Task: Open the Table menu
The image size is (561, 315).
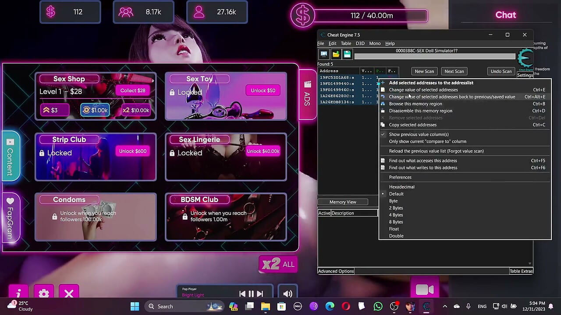Action: [x=346, y=43]
